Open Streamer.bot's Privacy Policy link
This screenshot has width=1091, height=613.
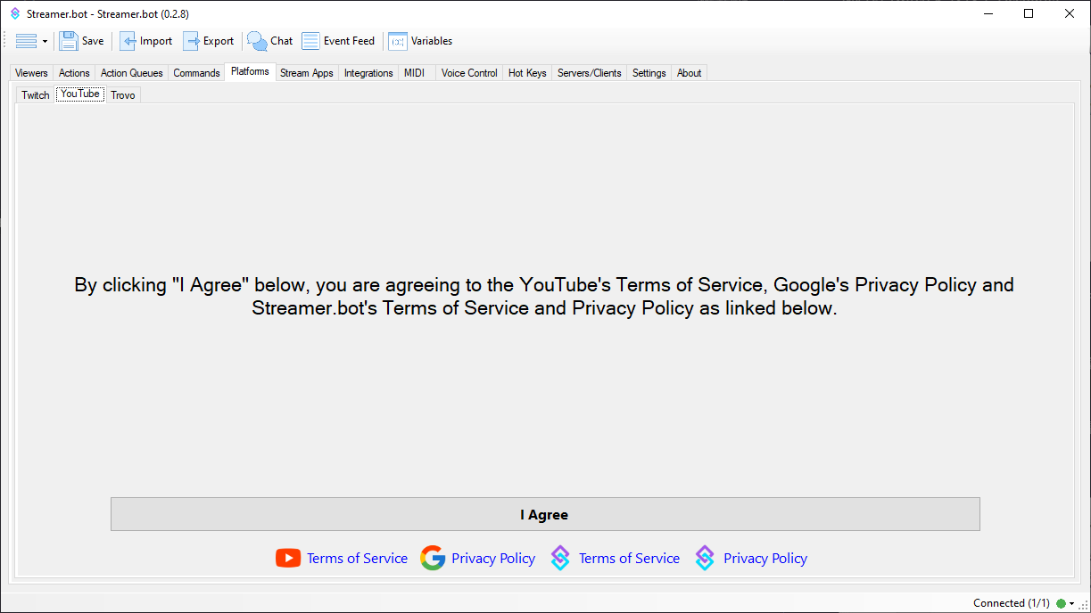(765, 559)
